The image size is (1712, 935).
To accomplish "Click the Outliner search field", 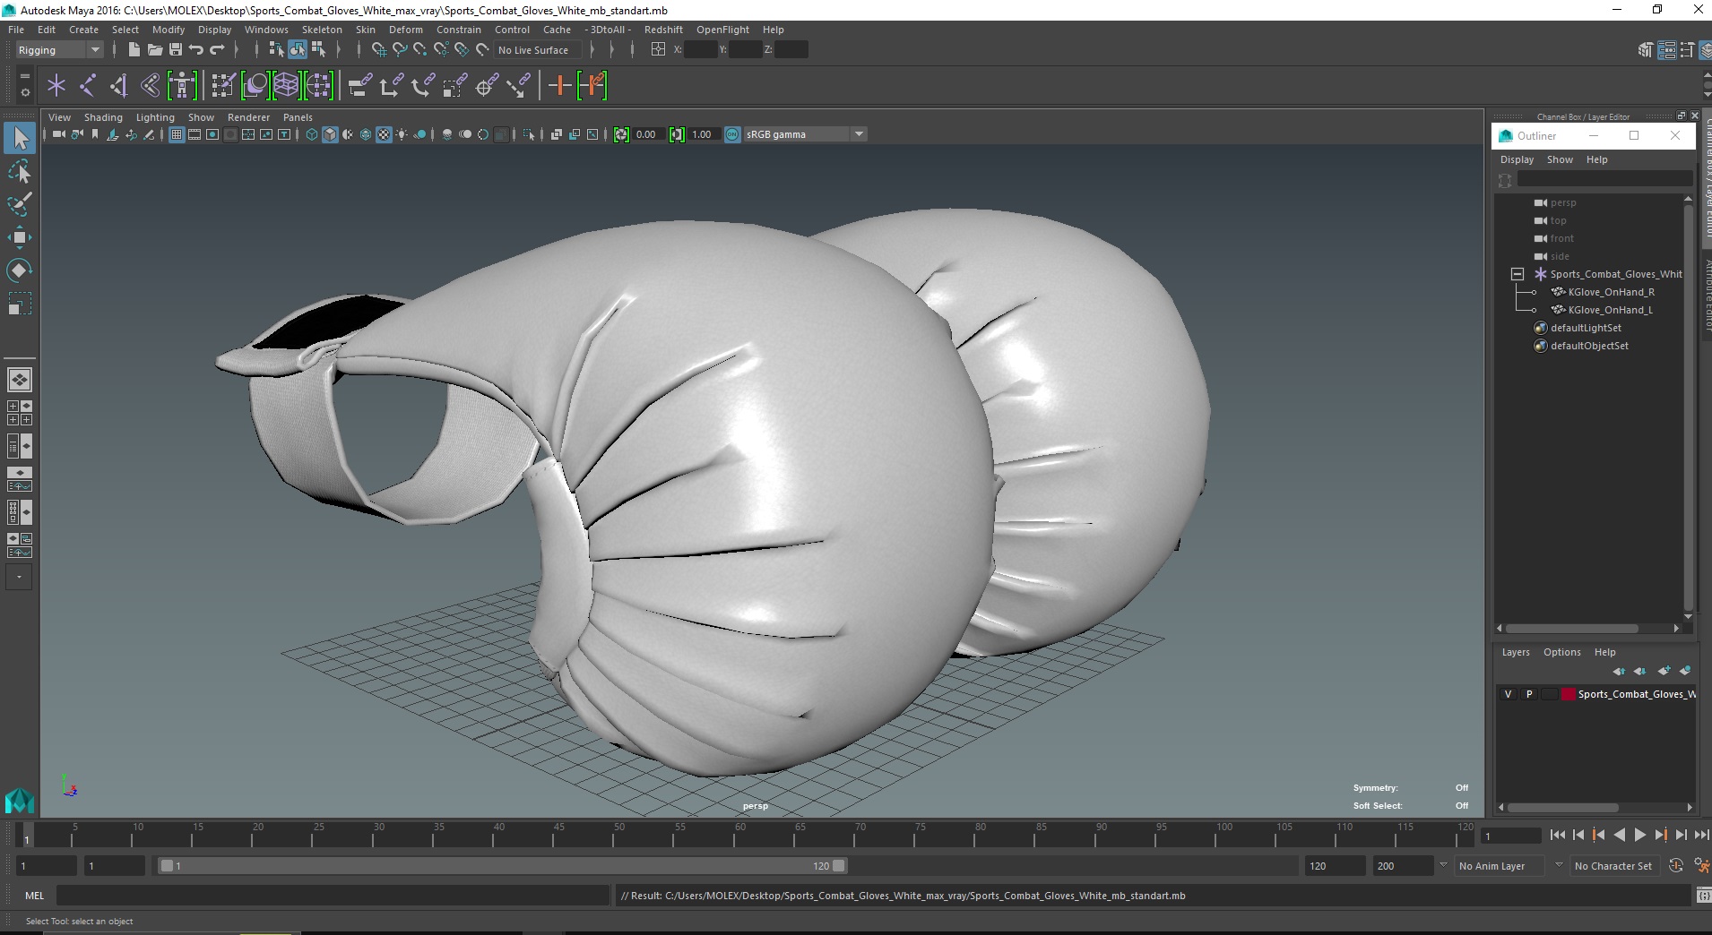I will (x=1604, y=180).
